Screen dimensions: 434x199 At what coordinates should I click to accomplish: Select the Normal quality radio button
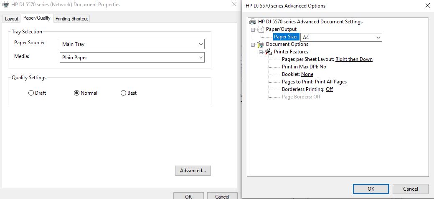[77, 93]
